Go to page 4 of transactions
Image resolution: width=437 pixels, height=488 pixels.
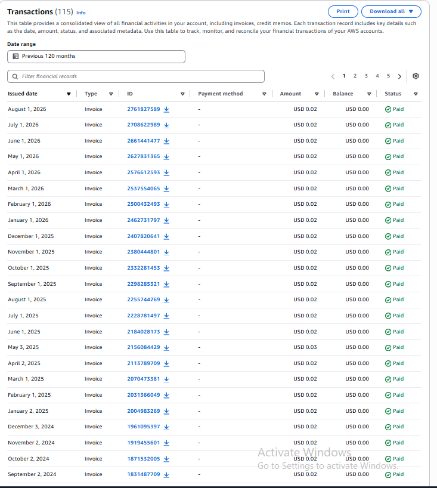point(377,76)
